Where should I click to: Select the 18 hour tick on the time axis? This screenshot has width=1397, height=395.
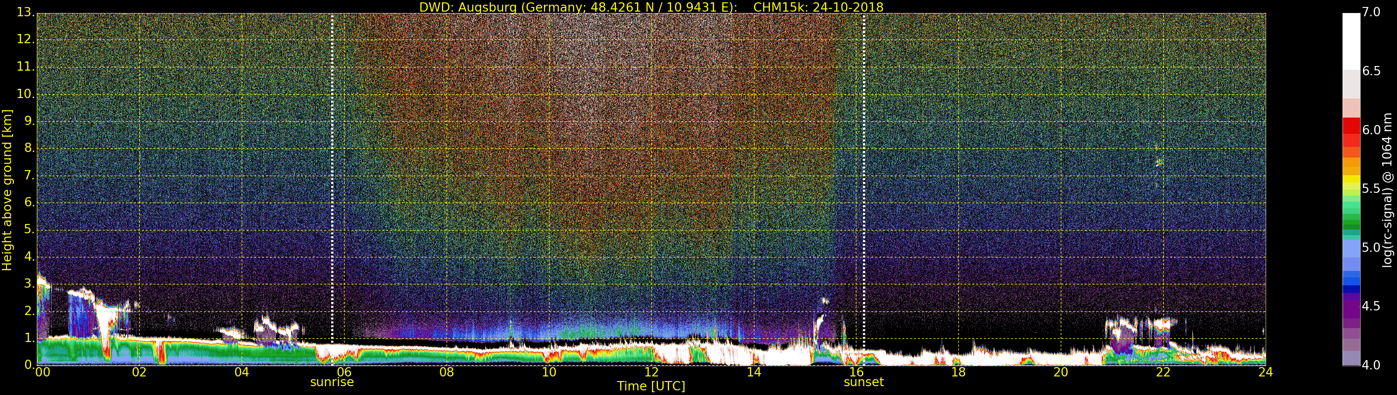[958, 372]
